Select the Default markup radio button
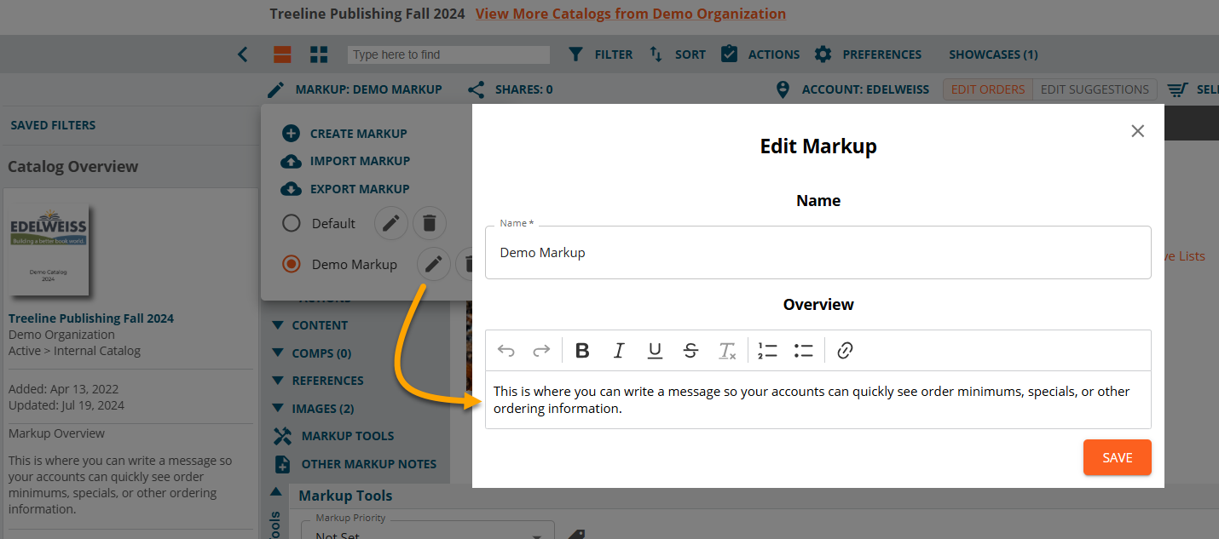 coord(292,223)
